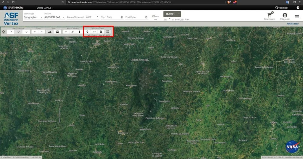Click the SEARCH button
The width and height of the screenshot is (303, 159).
(170, 14)
